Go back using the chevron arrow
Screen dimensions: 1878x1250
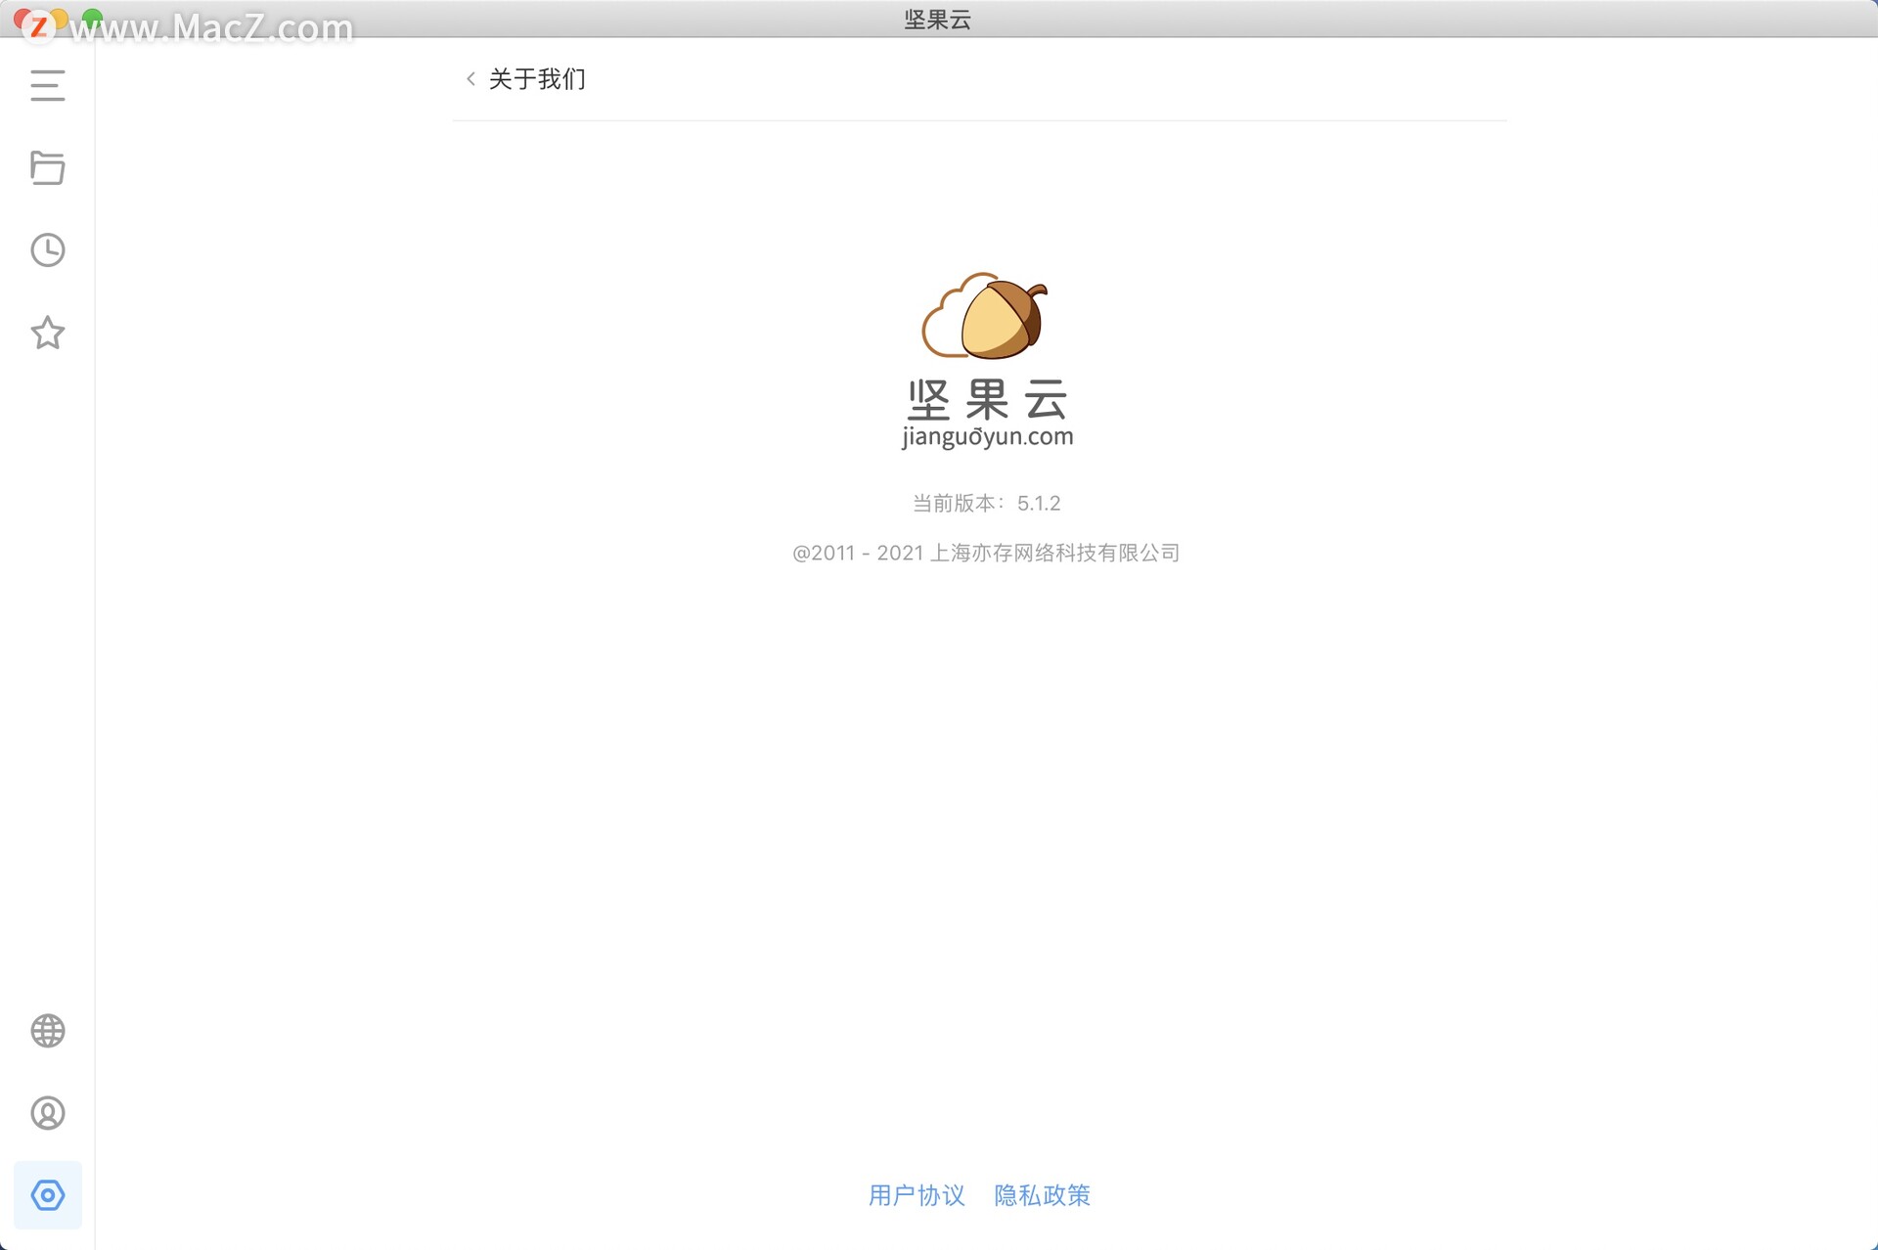click(470, 79)
